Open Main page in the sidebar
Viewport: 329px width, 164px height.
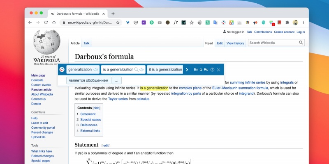(x=38, y=75)
